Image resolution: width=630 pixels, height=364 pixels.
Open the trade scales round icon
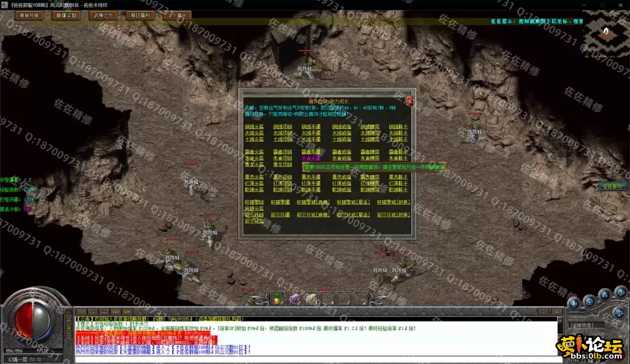pyautogui.click(x=619, y=312)
